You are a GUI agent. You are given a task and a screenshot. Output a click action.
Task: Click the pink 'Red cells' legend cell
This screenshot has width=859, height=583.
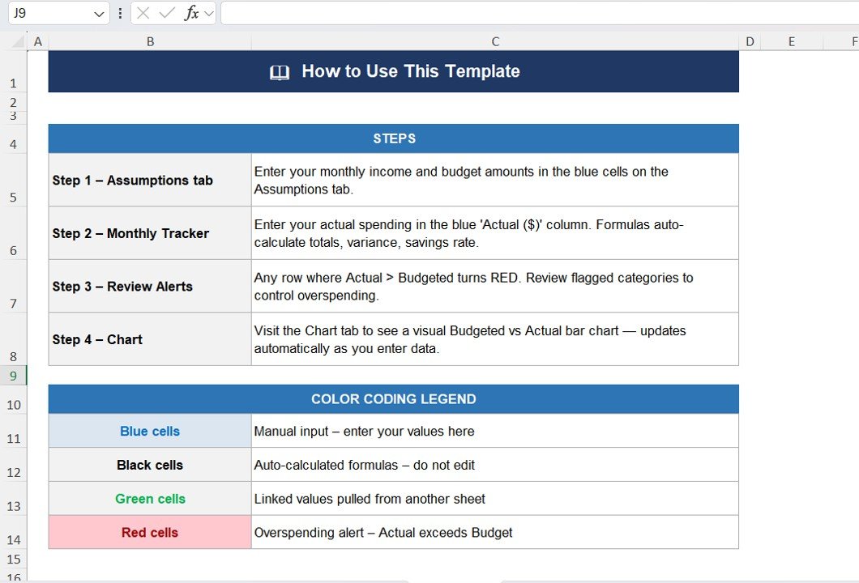coord(150,533)
